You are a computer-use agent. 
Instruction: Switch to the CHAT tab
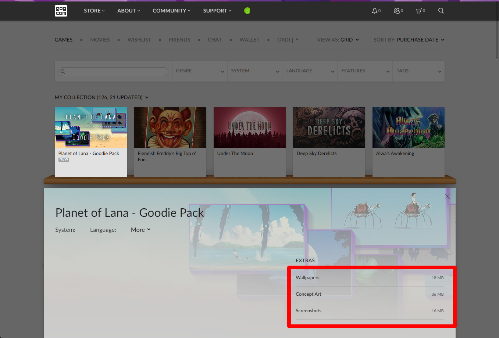click(215, 40)
